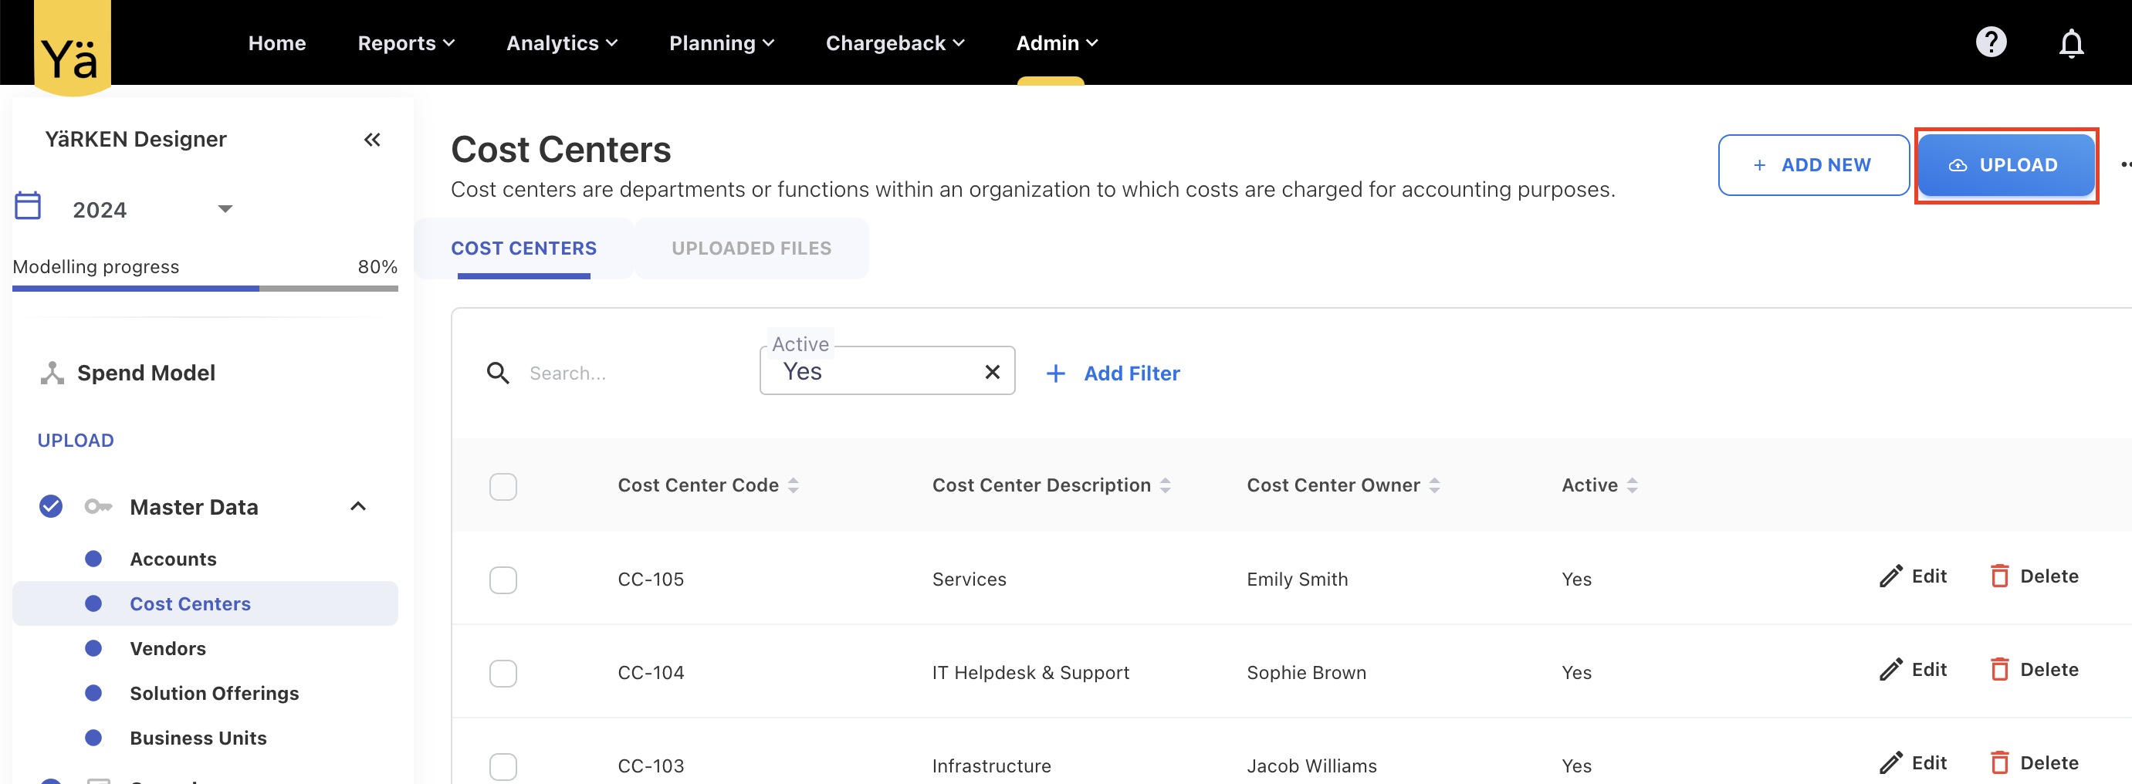Click the pencil Edit icon for CC-105

click(x=1890, y=576)
